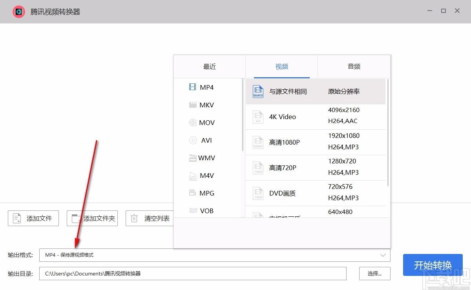Click the VOB DVD icon
The width and height of the screenshot is (471, 290).
(x=193, y=210)
